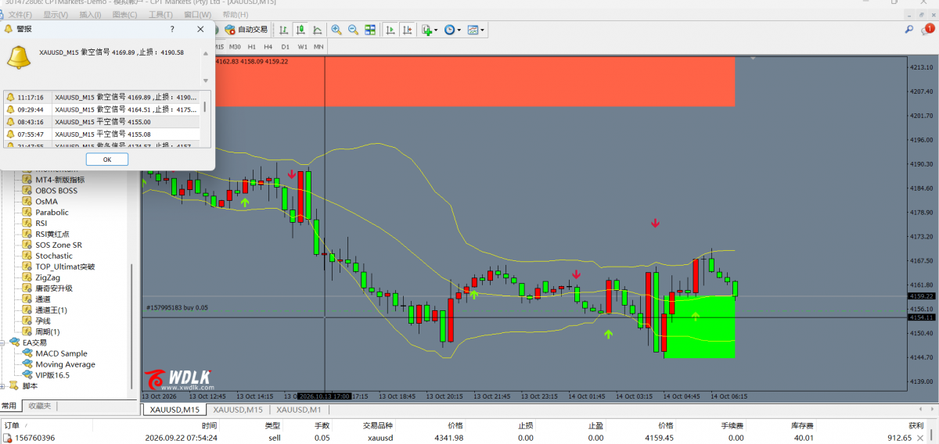
Task: Select the VIP版16.5 expert advisor
Action: (52, 375)
